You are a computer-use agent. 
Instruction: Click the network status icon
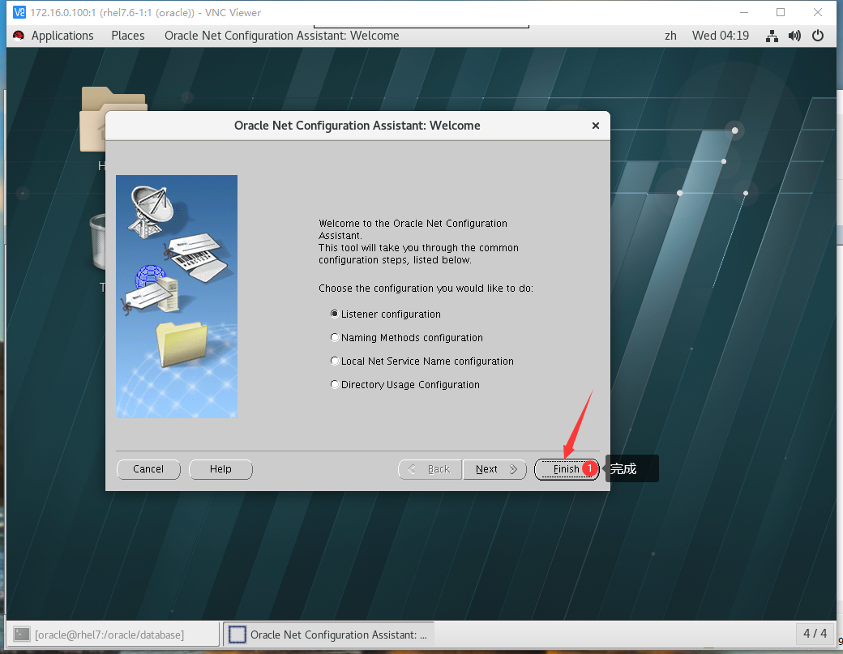(x=772, y=36)
